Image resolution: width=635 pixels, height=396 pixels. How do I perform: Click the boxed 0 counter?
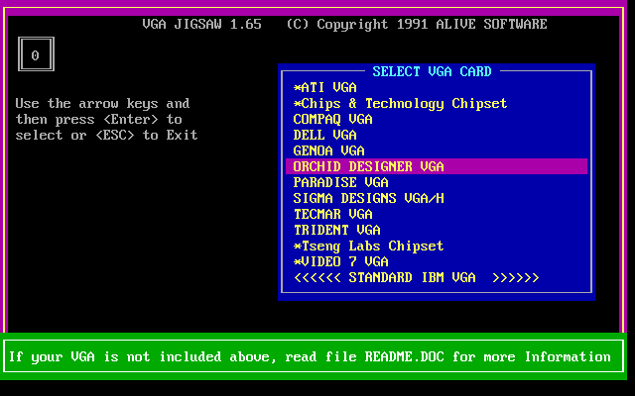pyautogui.click(x=36, y=54)
